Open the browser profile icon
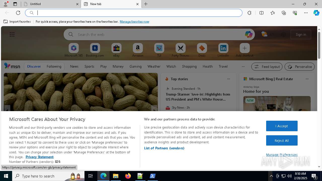The width and height of the screenshot is (322, 181). pos(6,4)
